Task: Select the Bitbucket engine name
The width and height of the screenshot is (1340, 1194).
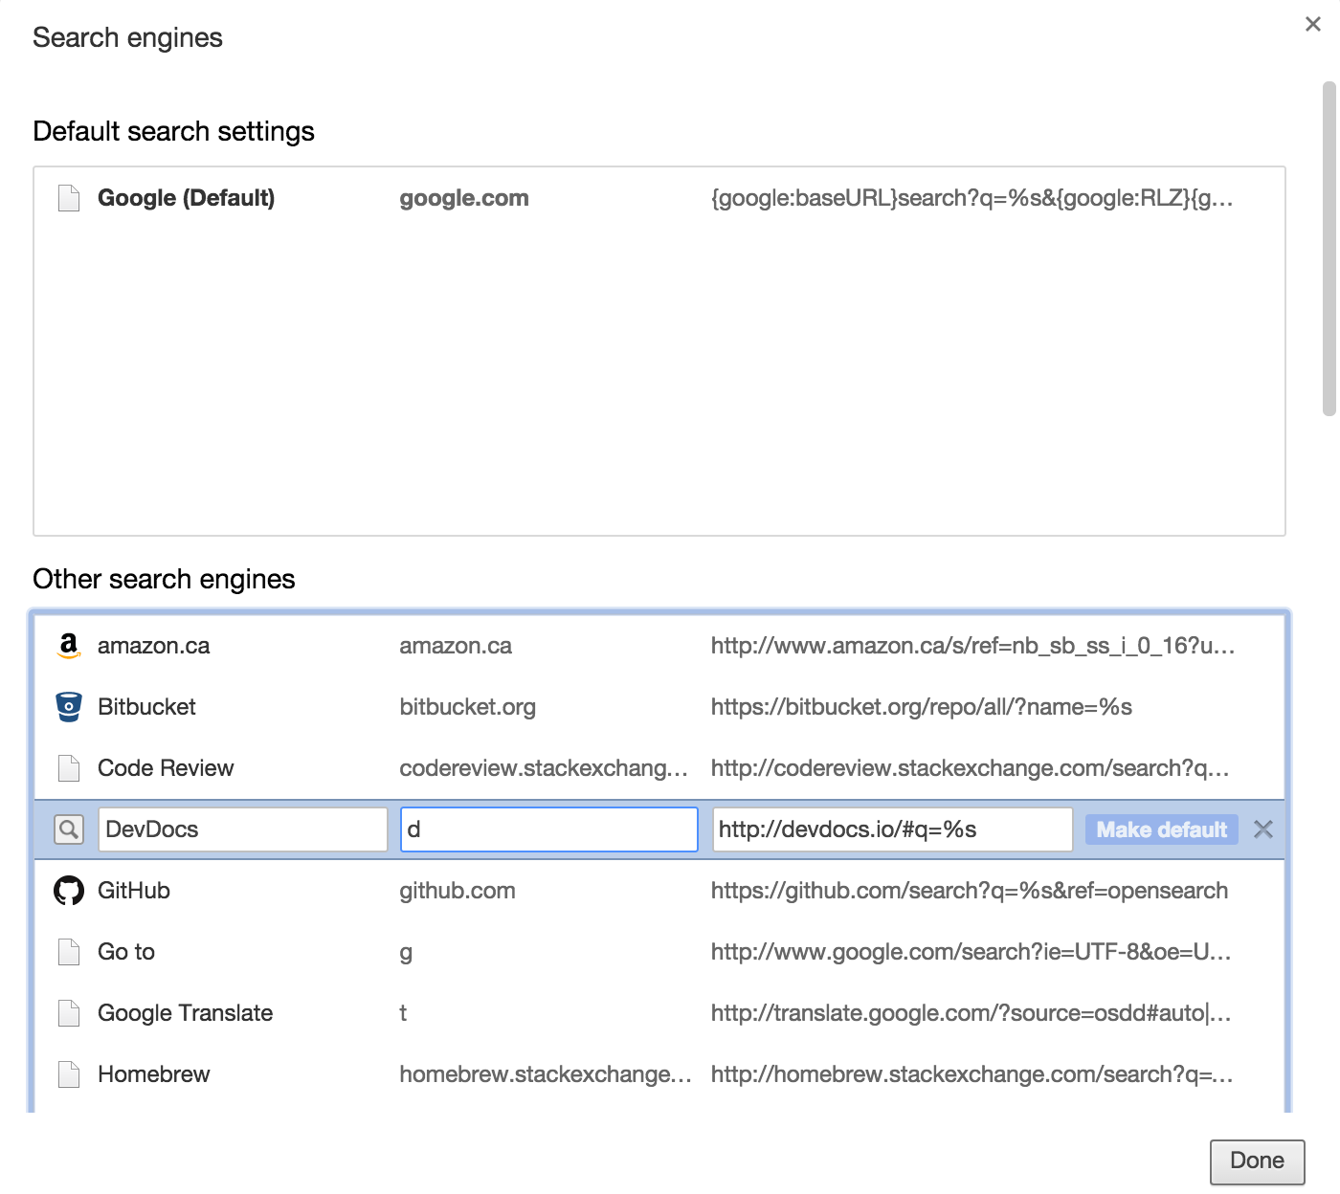Action: pyautogui.click(x=146, y=707)
